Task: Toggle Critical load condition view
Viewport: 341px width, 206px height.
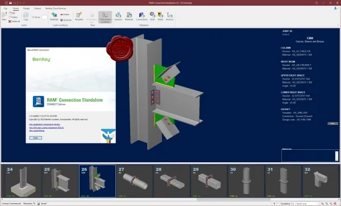Action: (x=105, y=17)
